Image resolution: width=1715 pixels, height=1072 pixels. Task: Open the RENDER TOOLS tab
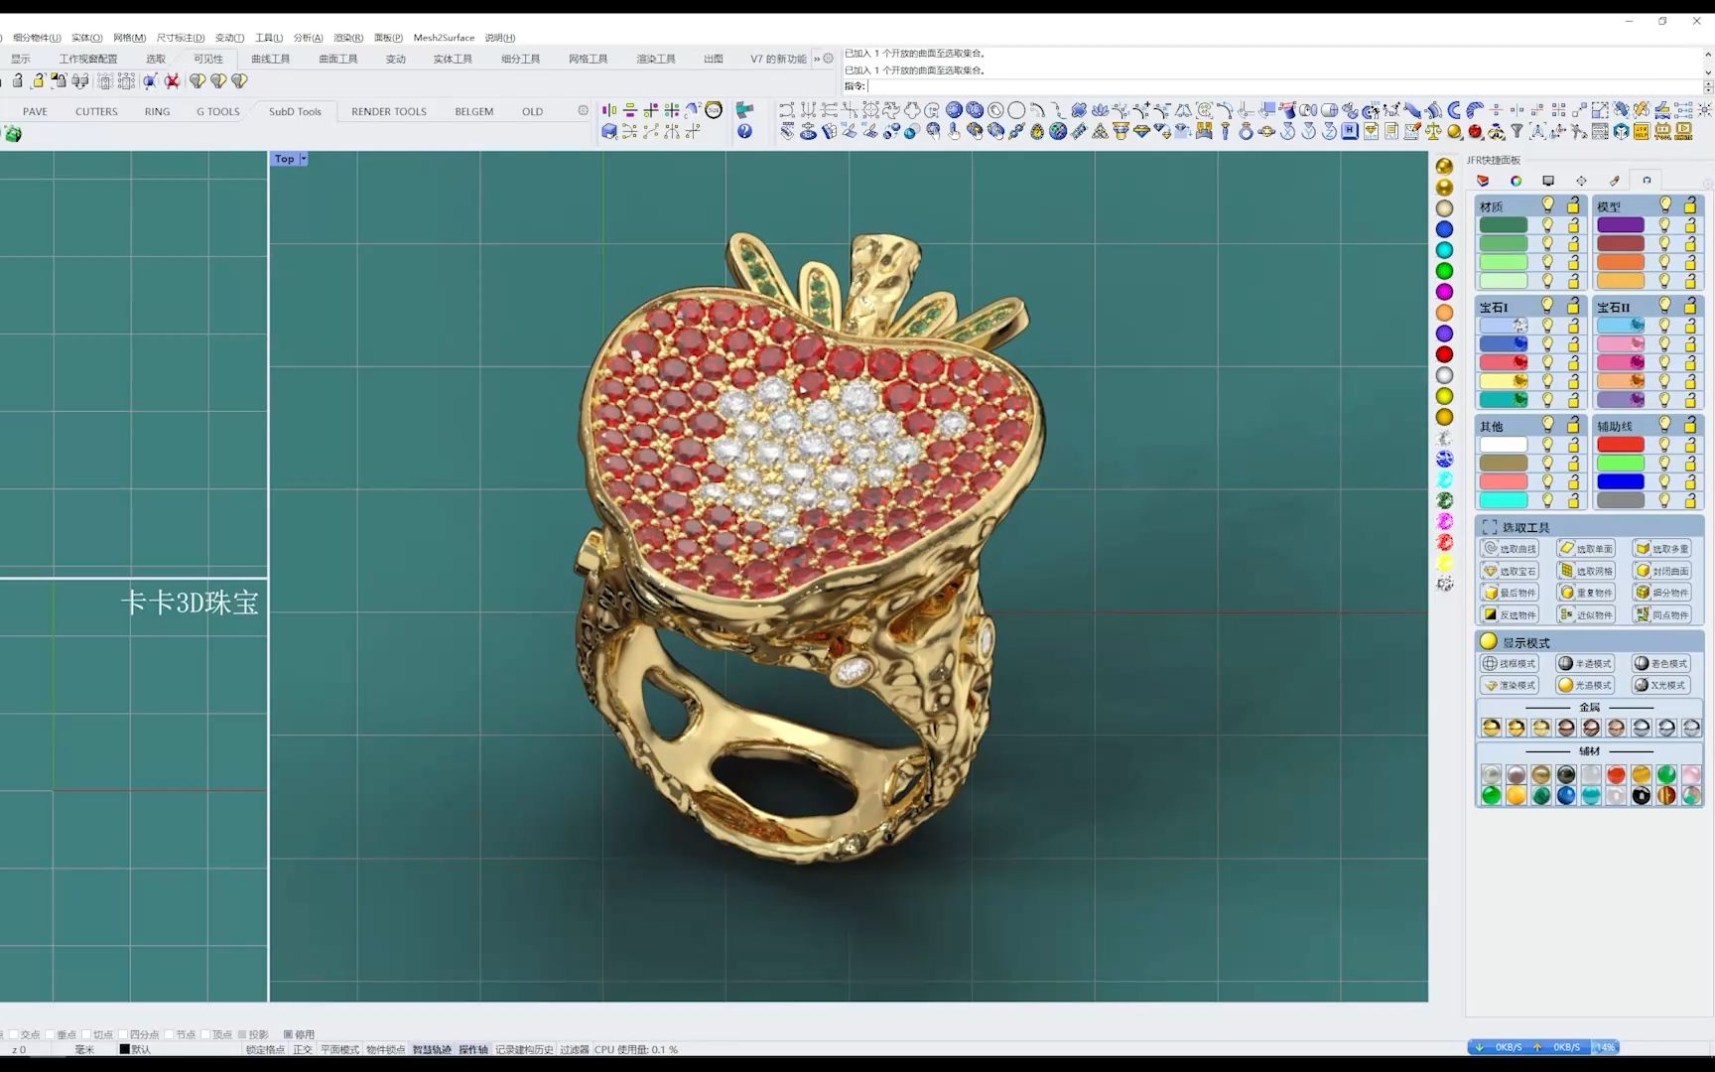(x=388, y=111)
